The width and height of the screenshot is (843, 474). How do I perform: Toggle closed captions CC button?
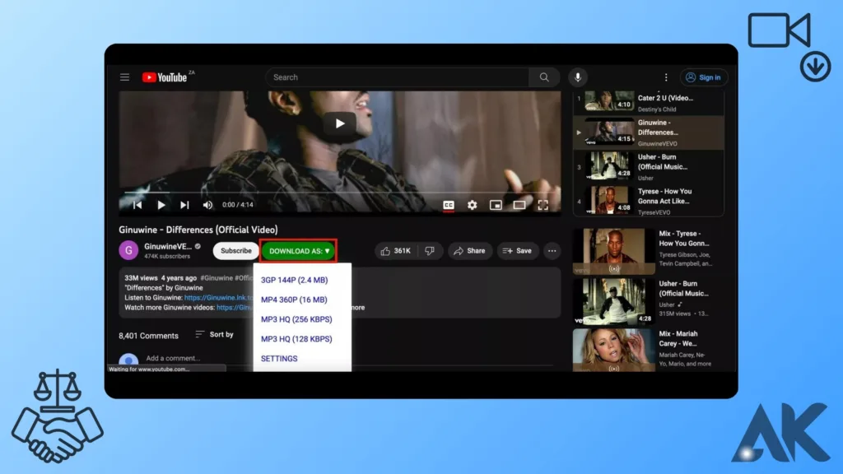click(x=449, y=205)
